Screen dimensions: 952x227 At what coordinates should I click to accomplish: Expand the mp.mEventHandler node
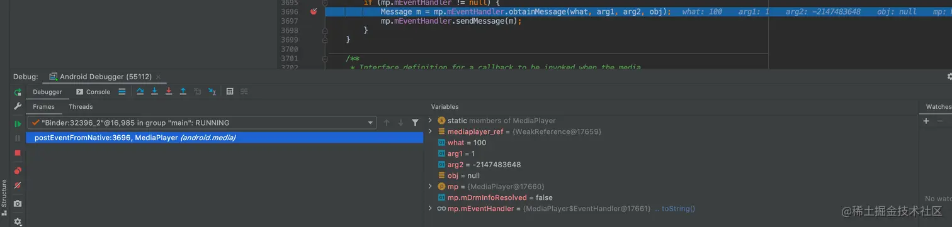[431, 209]
